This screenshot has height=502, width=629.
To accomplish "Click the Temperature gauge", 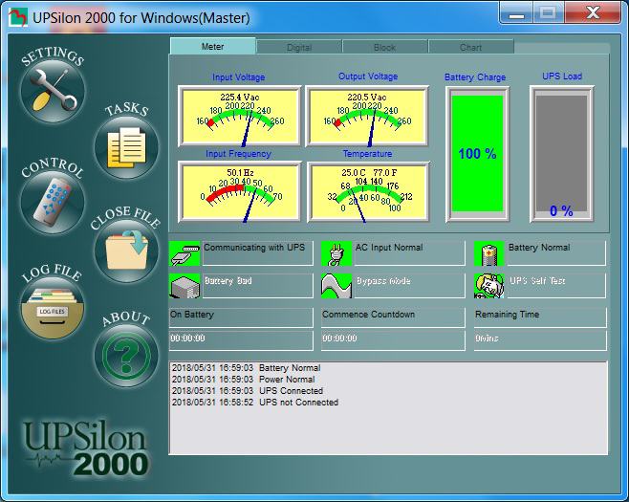I will pyautogui.click(x=368, y=192).
